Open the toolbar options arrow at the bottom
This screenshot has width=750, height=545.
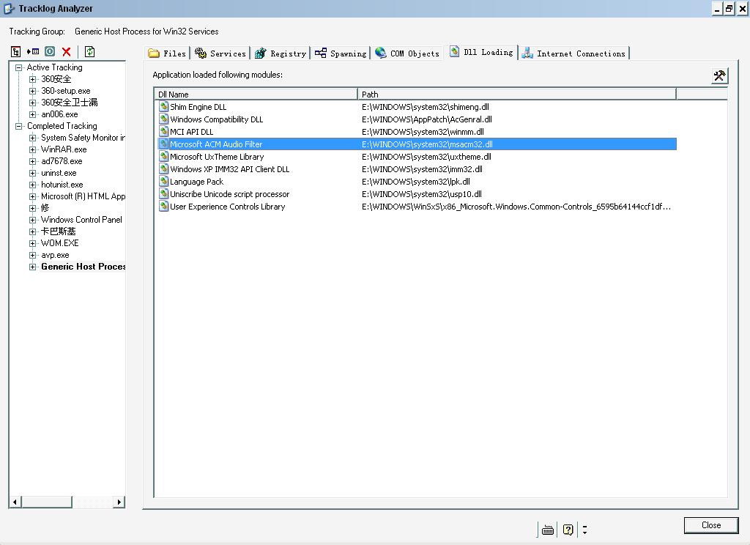pyautogui.click(x=584, y=530)
